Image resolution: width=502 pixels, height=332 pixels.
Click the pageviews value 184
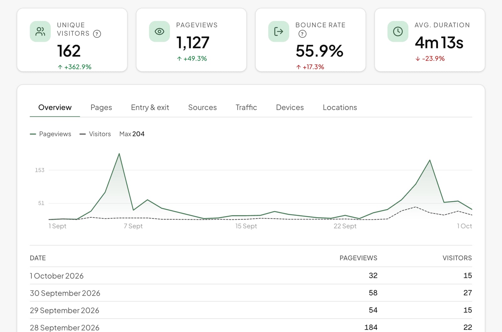(371, 327)
